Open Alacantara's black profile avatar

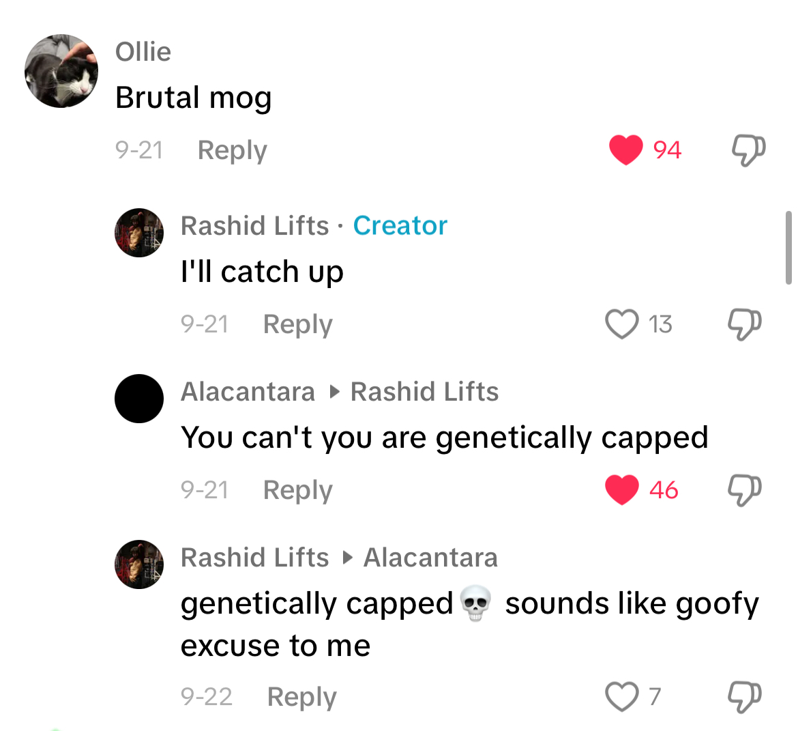[x=139, y=399]
